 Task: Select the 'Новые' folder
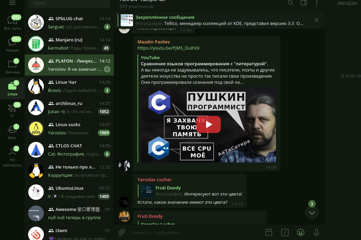tap(12, 44)
